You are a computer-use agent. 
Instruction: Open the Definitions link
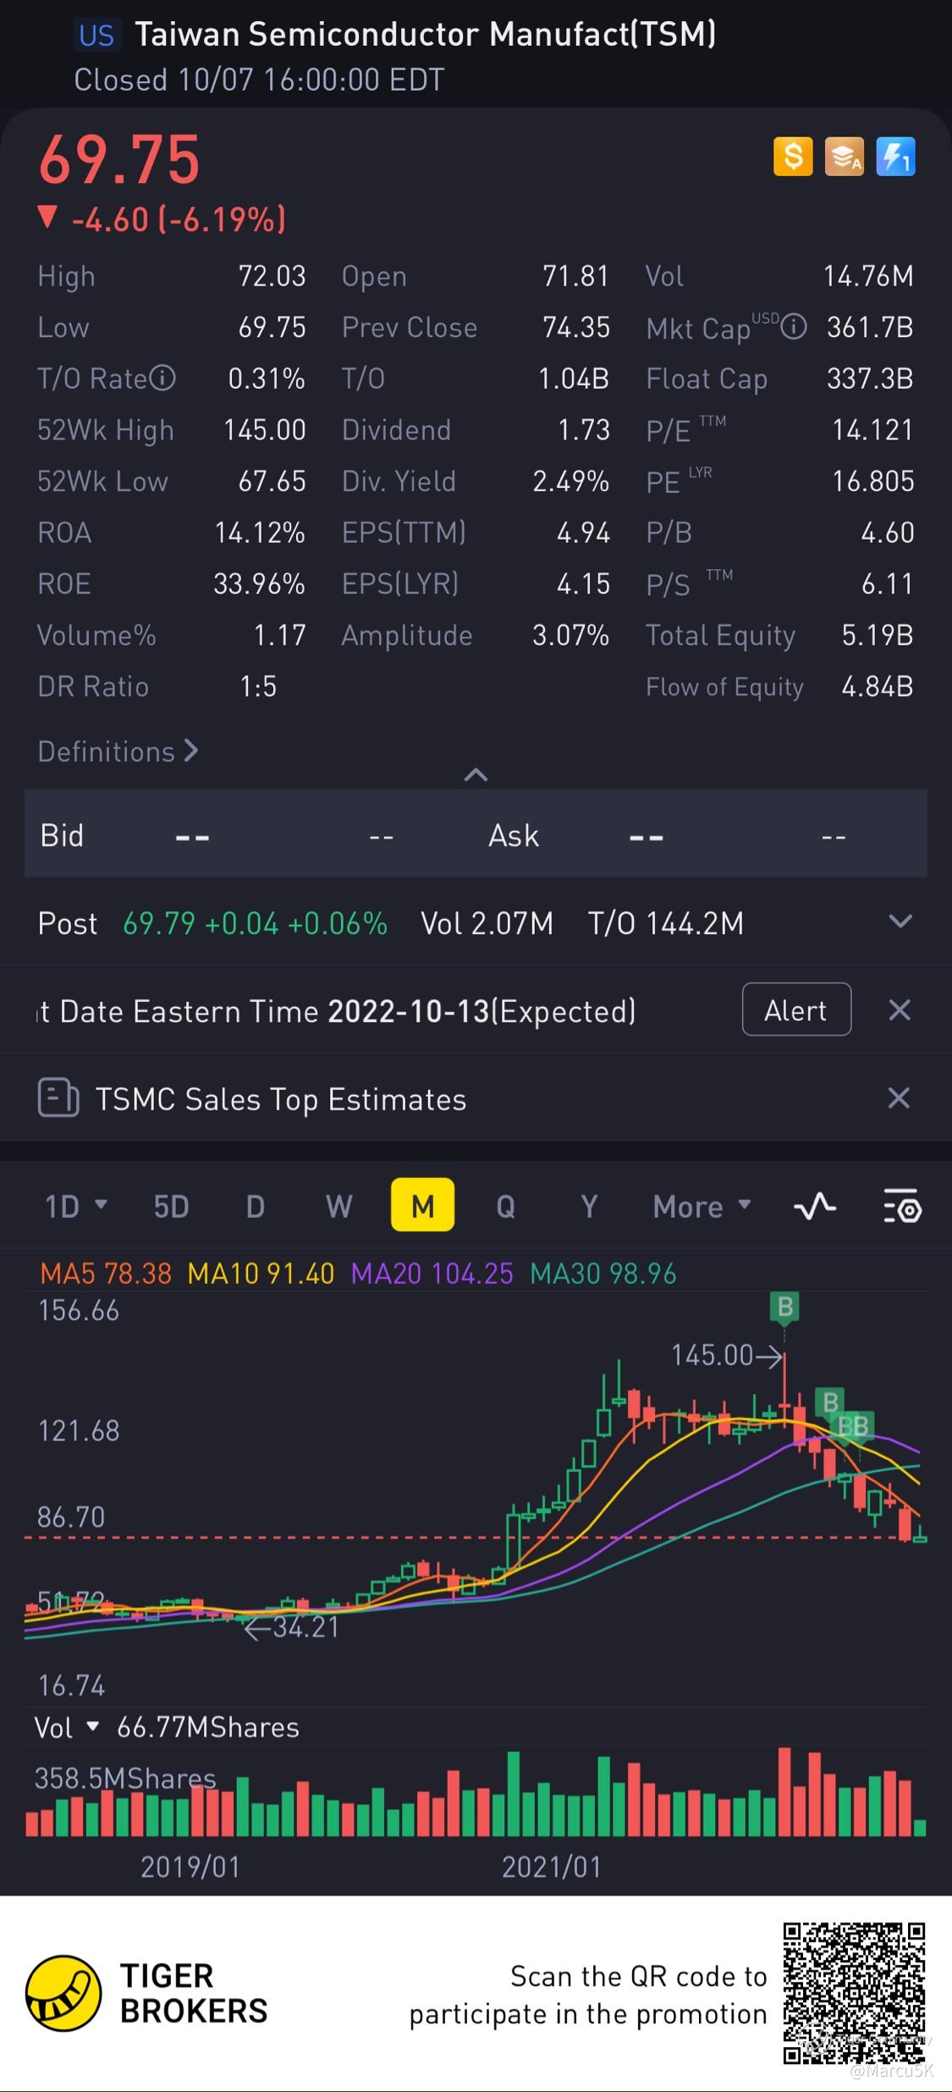coord(118,751)
